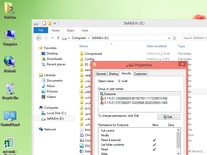
Task: Select Local Disk (C:) in navigation pane
Action: [x=54, y=113]
